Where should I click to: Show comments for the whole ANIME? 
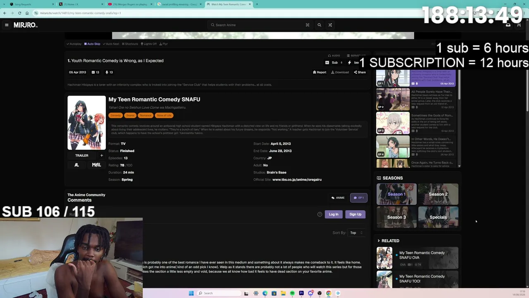[x=338, y=198]
